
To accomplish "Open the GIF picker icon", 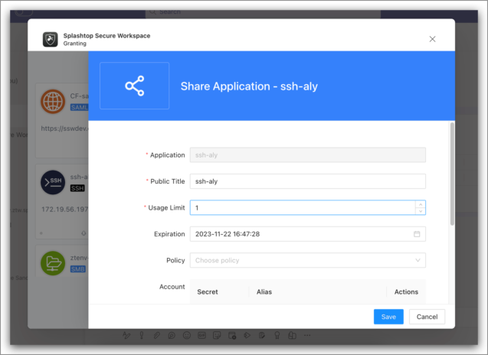I will (201, 335).
